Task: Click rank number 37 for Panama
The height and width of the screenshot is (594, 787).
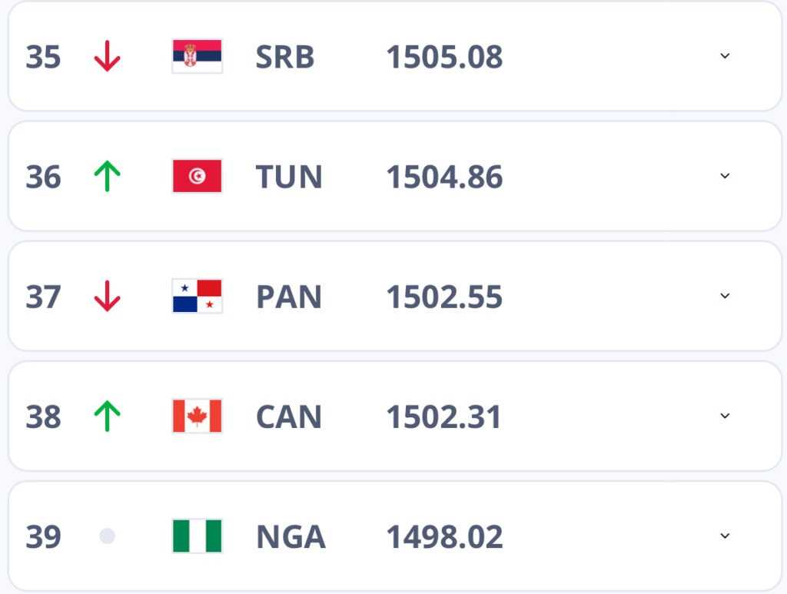Action: coord(43,297)
